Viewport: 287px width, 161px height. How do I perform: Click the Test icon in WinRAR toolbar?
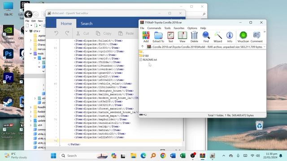(170, 37)
